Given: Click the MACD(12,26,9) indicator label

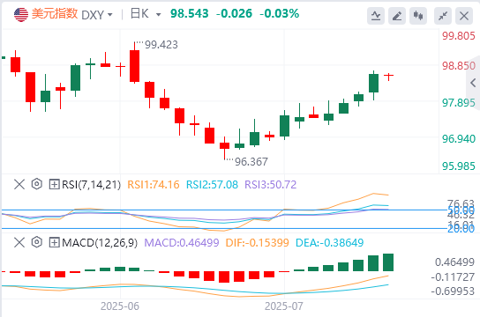Looking at the screenshot, I should click(x=100, y=243).
